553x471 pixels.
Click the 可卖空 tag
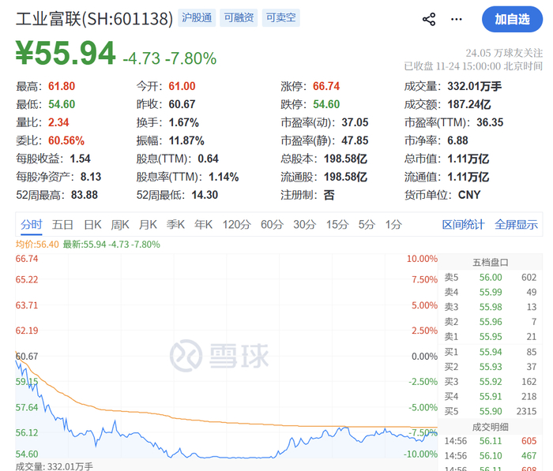pyautogui.click(x=280, y=17)
